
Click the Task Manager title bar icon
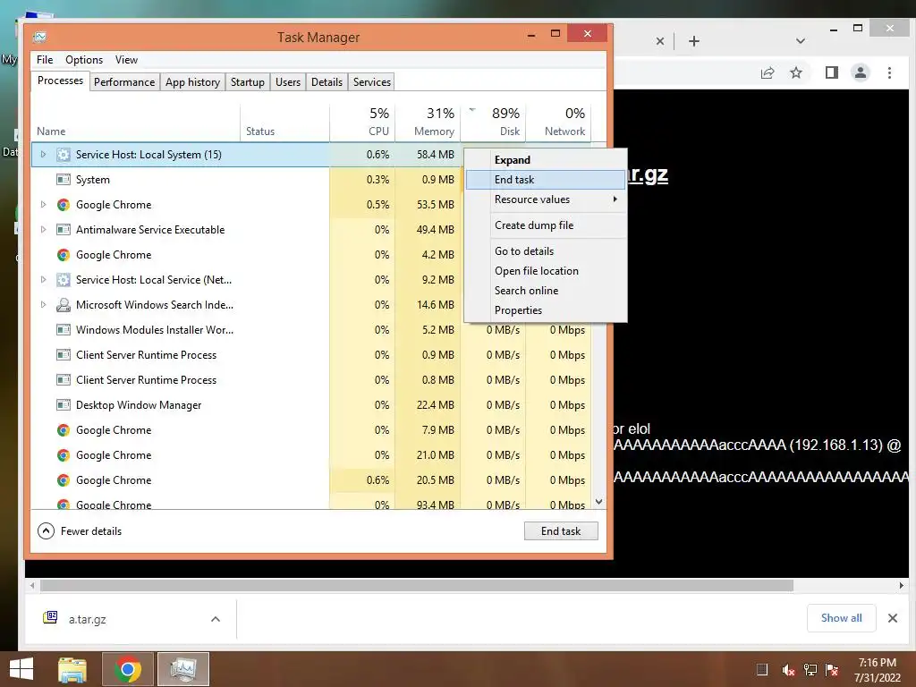pos(39,37)
